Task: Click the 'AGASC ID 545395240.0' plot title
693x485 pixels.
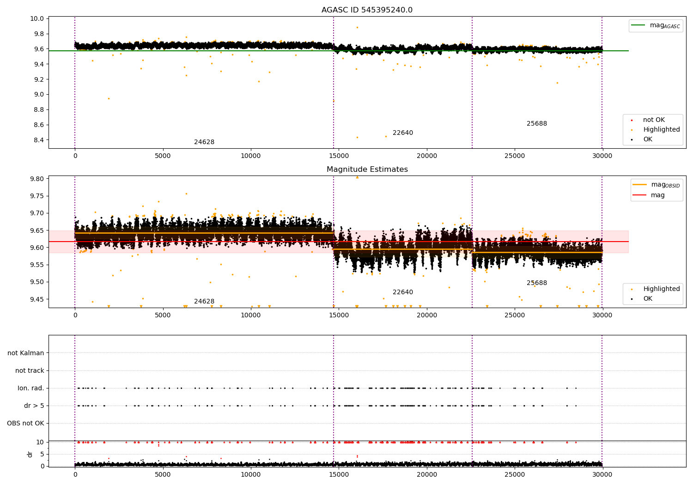Action: click(x=367, y=10)
